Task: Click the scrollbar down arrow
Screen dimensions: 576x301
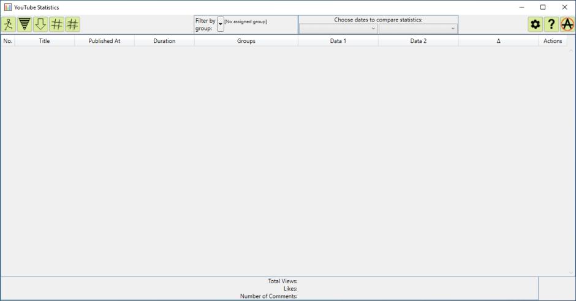Action: [571, 272]
